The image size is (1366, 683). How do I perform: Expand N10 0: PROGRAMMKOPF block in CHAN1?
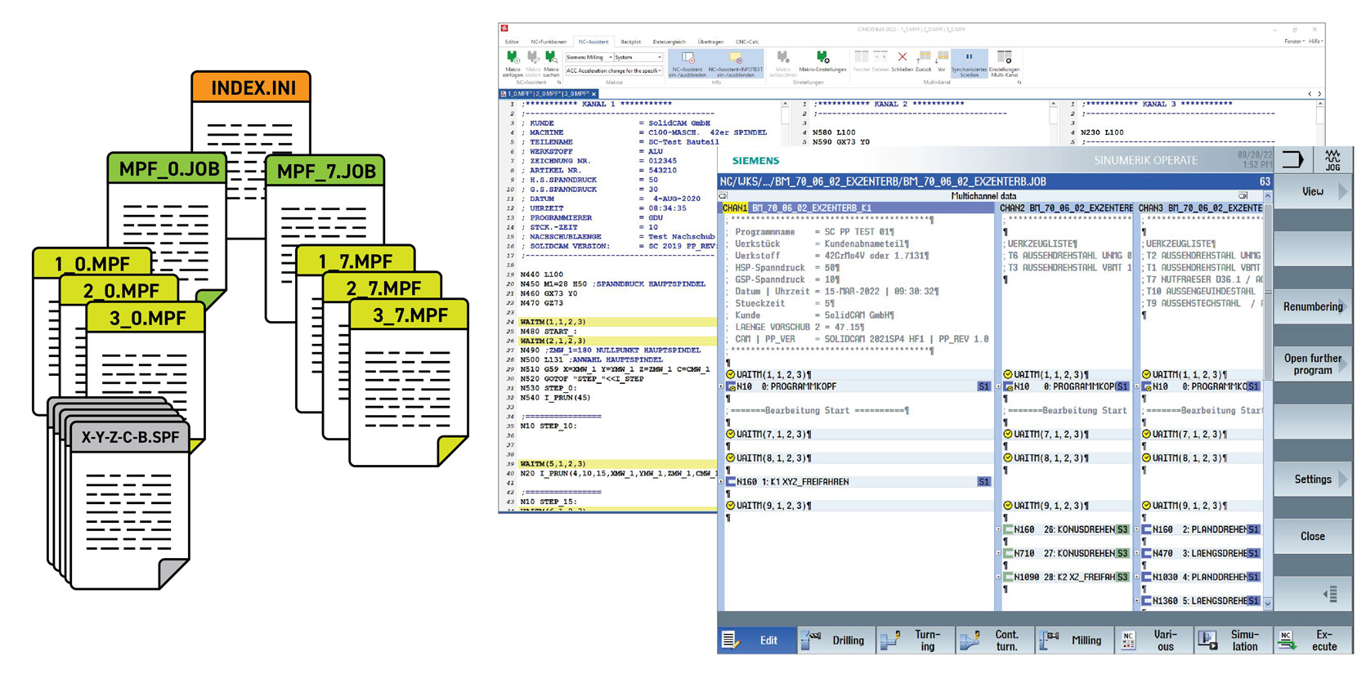(721, 387)
